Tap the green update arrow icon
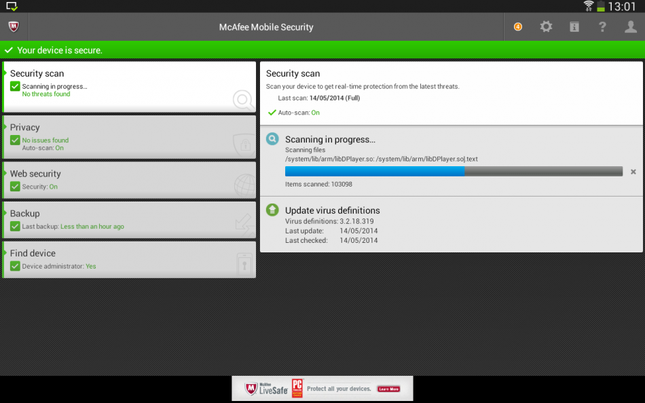 pos(272,210)
